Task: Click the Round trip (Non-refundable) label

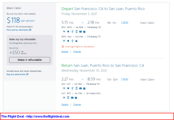Action: (21, 14)
